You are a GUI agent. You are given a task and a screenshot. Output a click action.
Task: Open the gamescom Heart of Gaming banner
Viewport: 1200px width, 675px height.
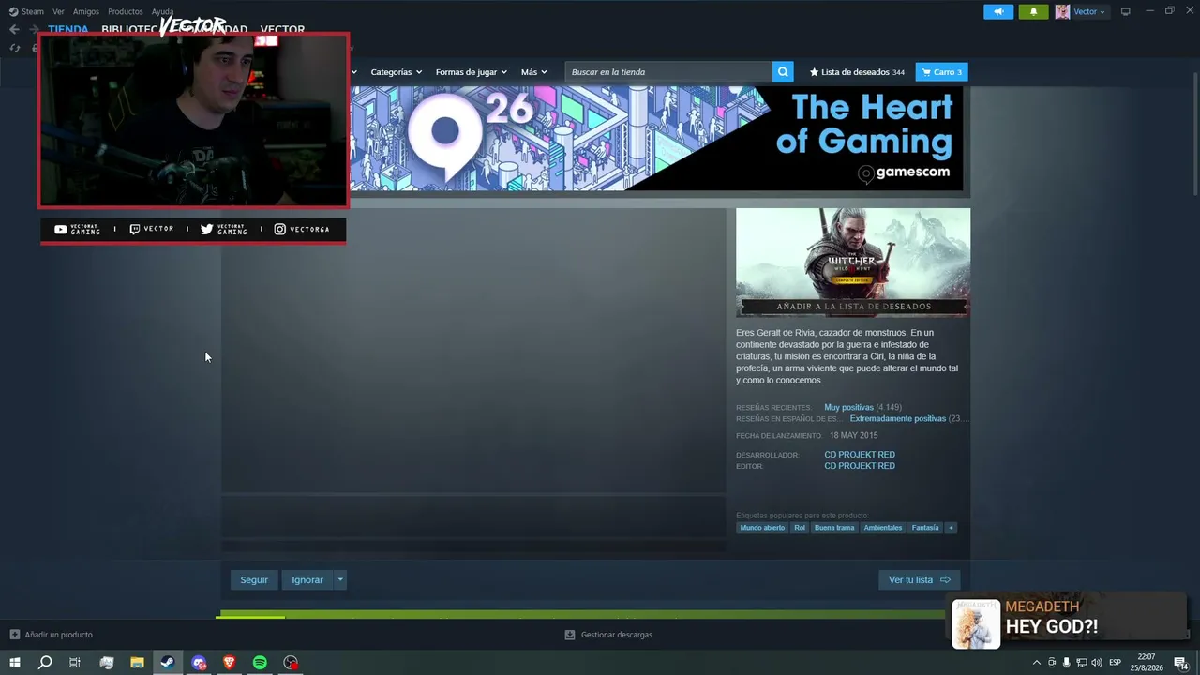[x=656, y=139]
